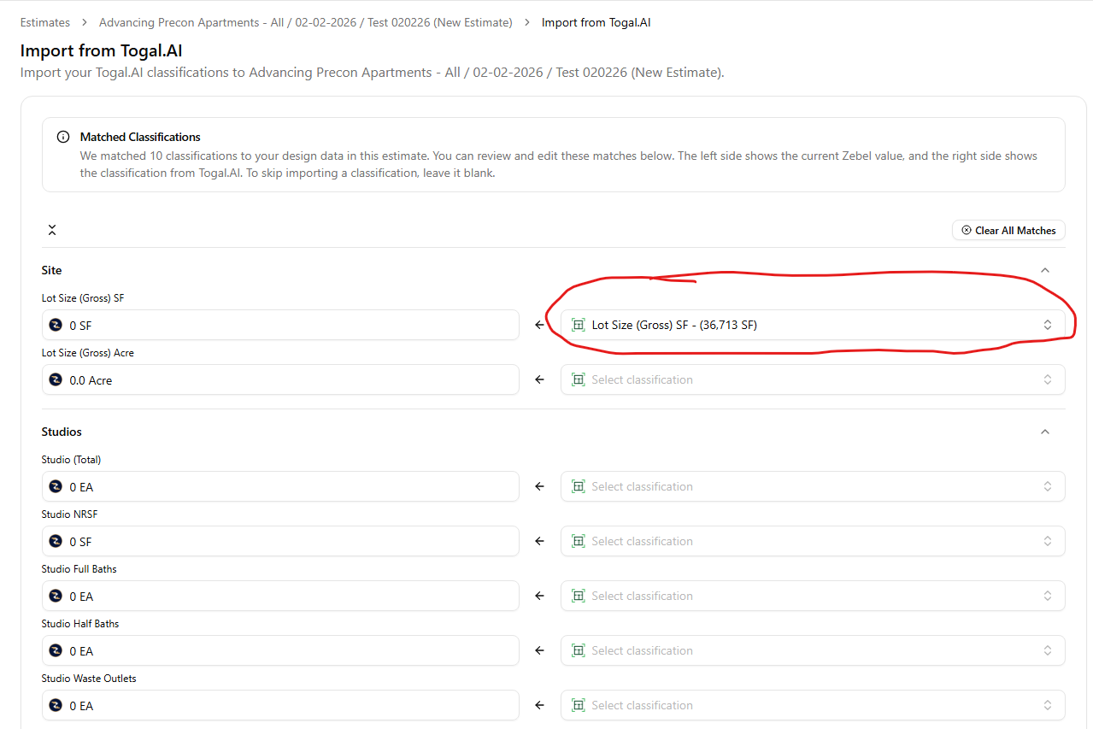The width and height of the screenshot is (1093, 729).
Task: Click the collapse-all icon above Site section
Action: click(52, 230)
